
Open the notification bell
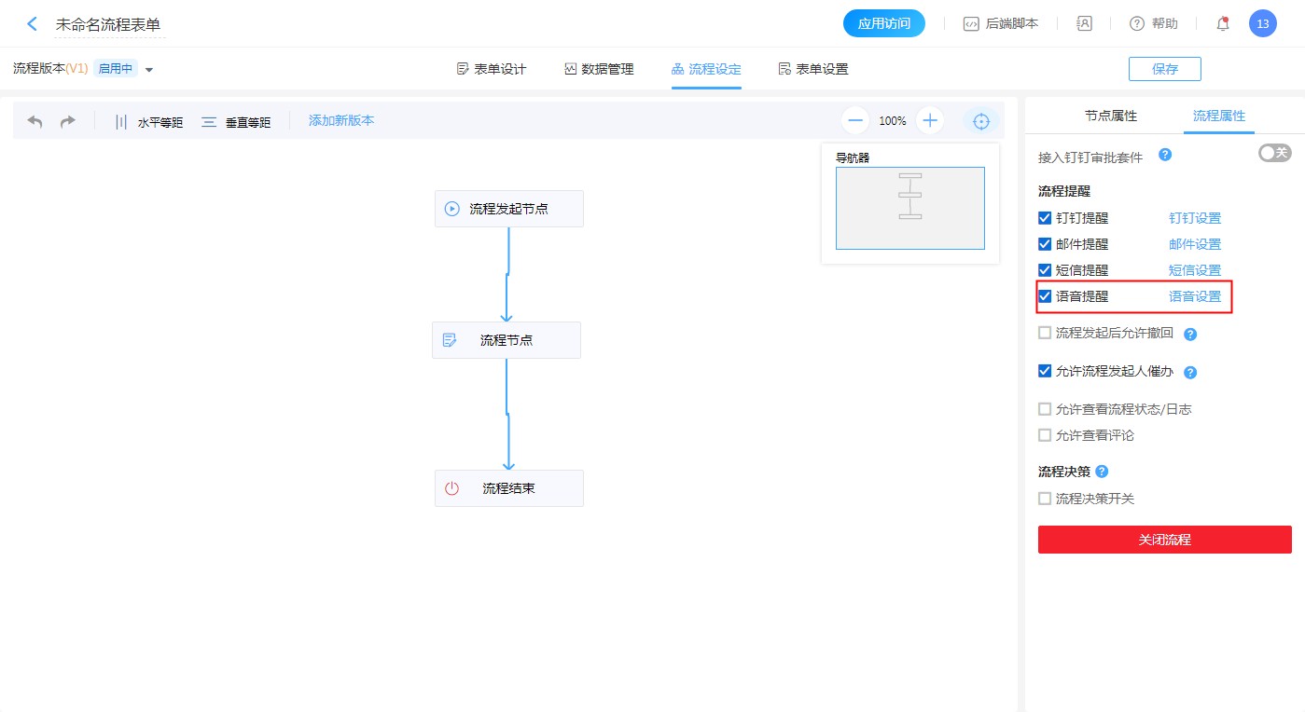1223,24
